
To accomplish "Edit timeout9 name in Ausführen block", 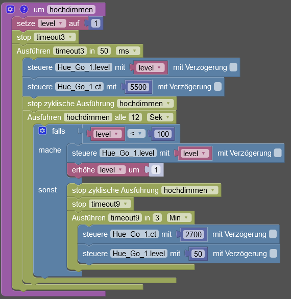I will pyautogui.click(x=125, y=218).
